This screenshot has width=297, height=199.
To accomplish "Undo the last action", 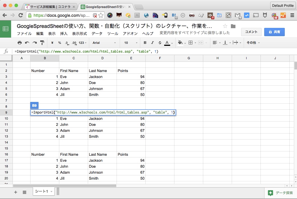I will 27,43.
